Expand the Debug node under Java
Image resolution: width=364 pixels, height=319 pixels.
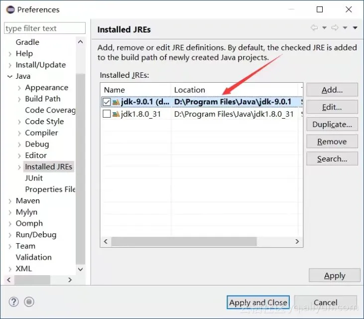tap(19, 145)
